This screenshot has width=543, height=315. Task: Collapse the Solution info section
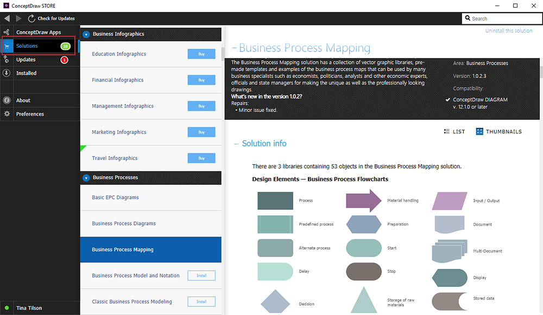click(x=236, y=144)
